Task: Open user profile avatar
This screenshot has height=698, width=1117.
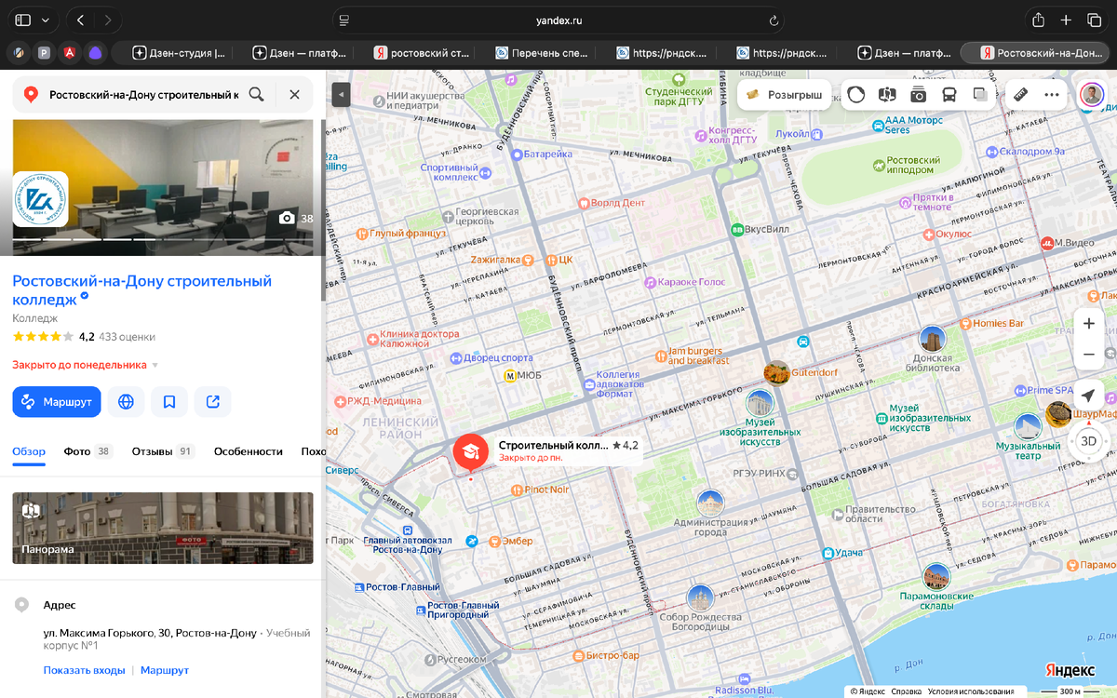Action: pyautogui.click(x=1092, y=94)
